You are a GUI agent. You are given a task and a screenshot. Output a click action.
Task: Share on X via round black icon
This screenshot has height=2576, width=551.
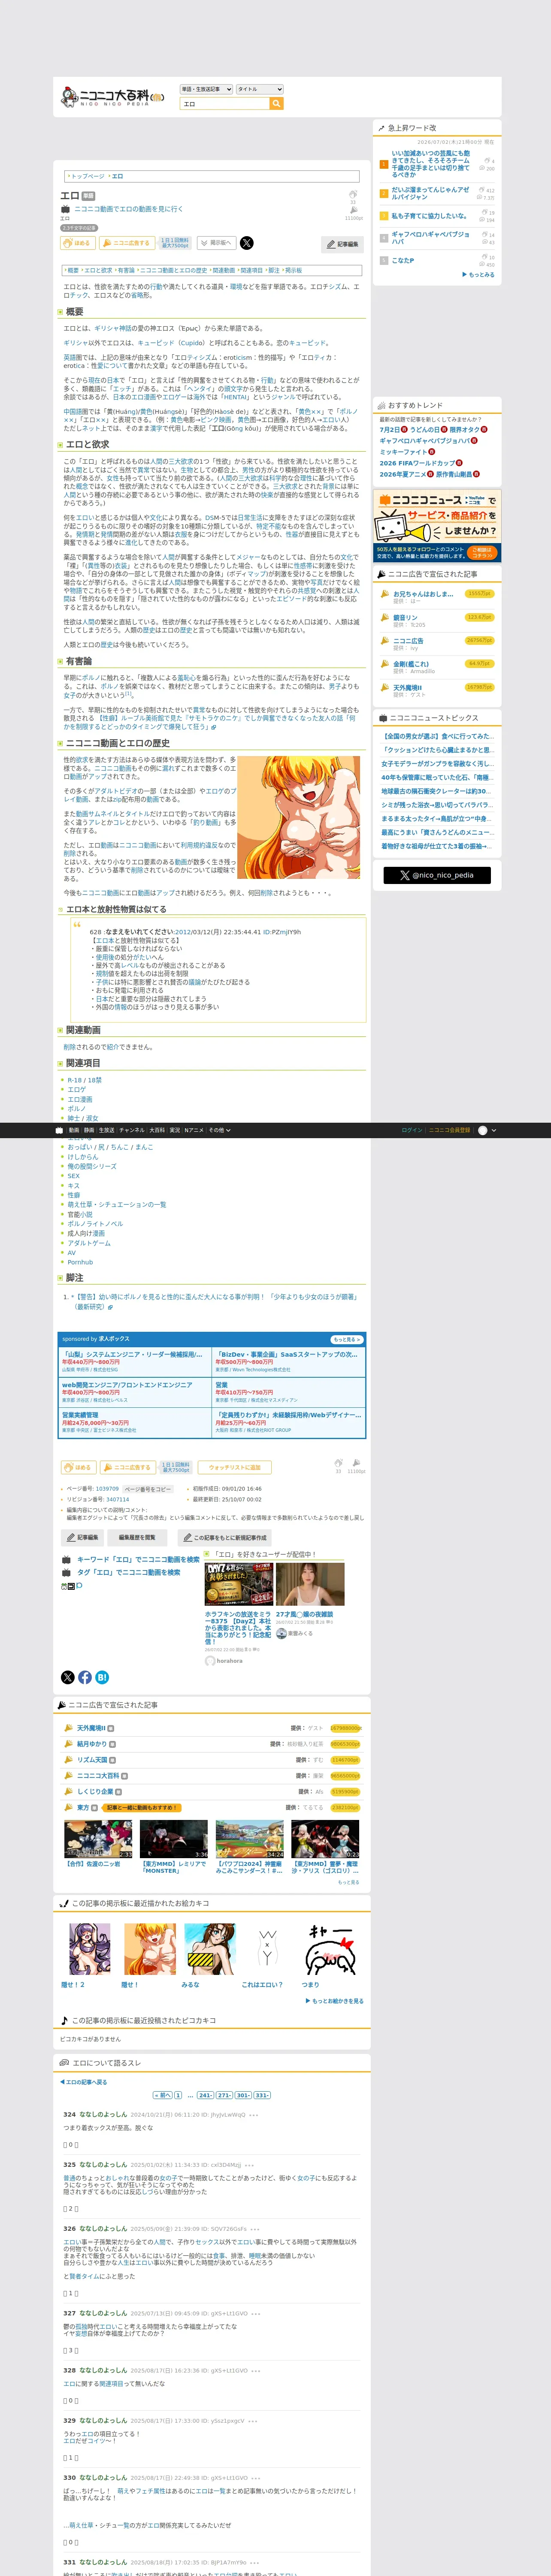(68, 1678)
